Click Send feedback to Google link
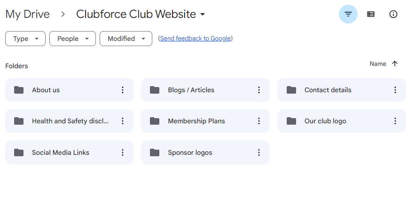The width and height of the screenshot is (415, 208). pos(195,39)
